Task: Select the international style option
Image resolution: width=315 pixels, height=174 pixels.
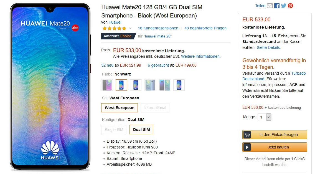Action: [x=155, y=108]
